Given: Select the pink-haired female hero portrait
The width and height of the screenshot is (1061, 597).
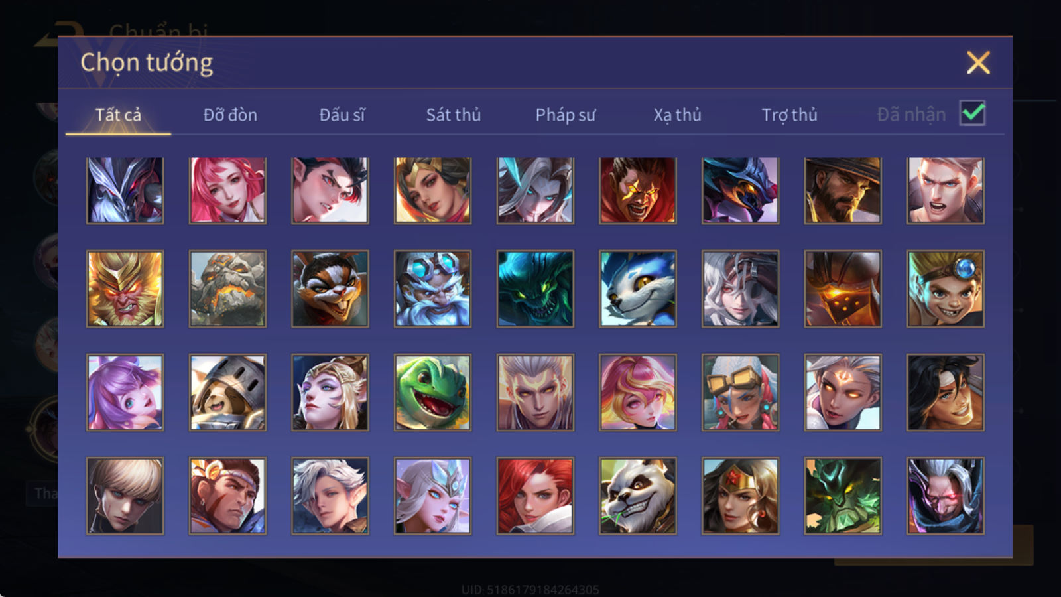Looking at the screenshot, I should tap(227, 190).
